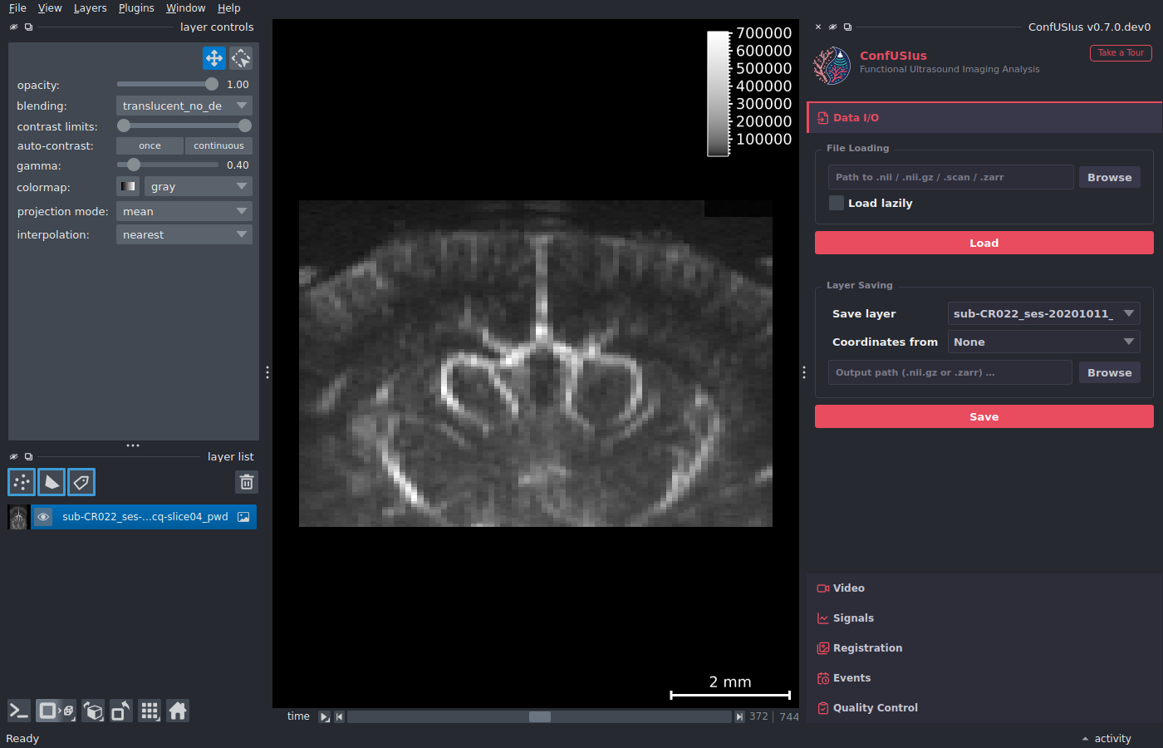The width and height of the screenshot is (1163, 748).
Task: Click Take a Tour button
Action: click(1121, 52)
